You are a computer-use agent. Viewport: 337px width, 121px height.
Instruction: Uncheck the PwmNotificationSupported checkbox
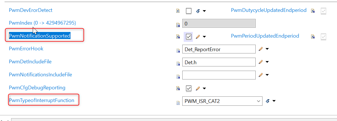pos(189,37)
